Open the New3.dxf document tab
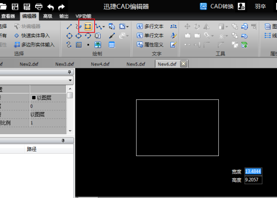The height and width of the screenshot is (198, 277). pos(65,64)
